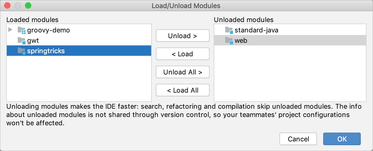The image size is (373, 151).
Task: Select springtricks in Loaded modules list
Action: 46,51
